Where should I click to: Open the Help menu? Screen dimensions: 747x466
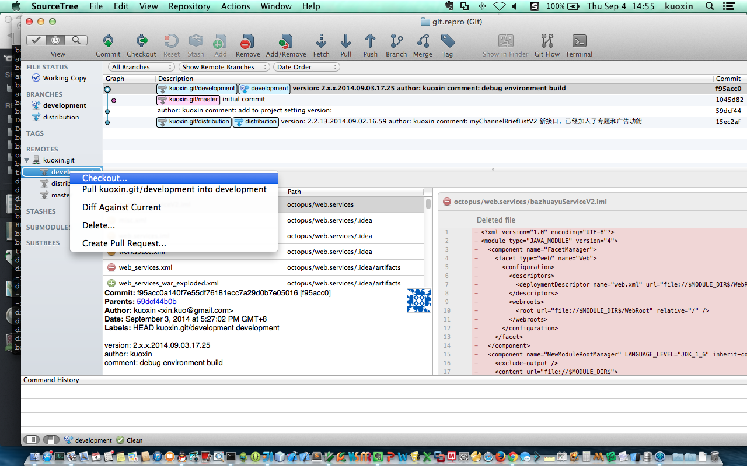pos(311,6)
